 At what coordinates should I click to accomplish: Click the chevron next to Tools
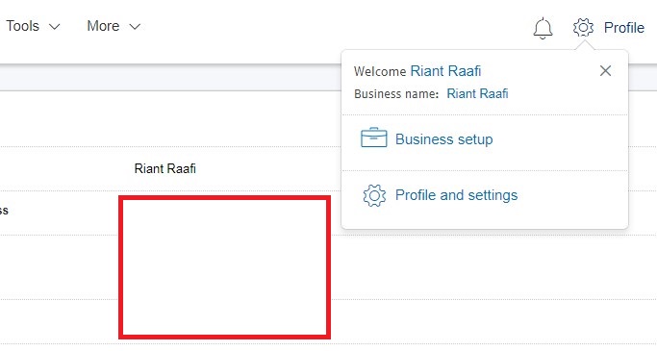coord(55,27)
